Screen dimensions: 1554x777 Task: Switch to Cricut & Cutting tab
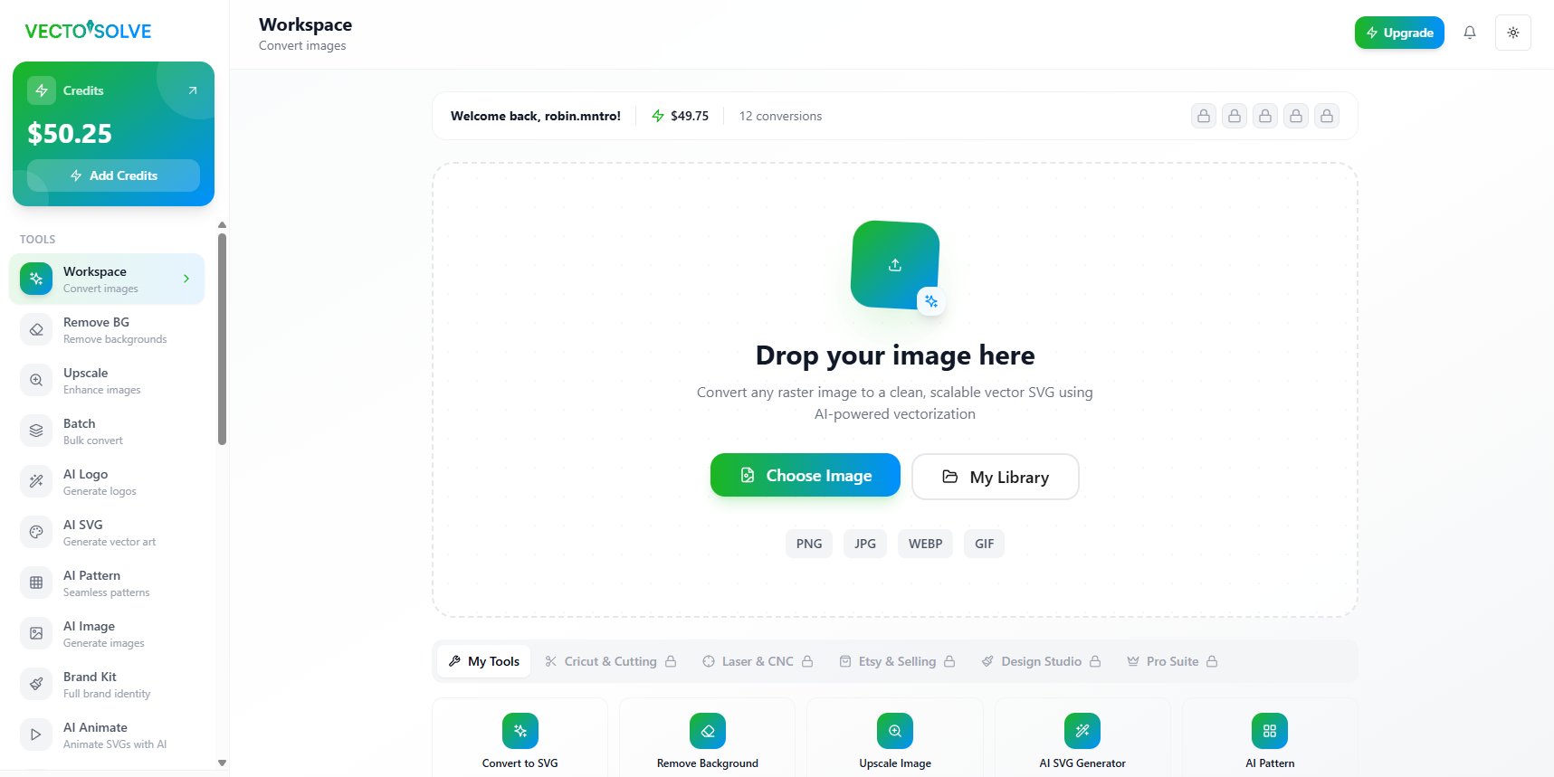(611, 661)
